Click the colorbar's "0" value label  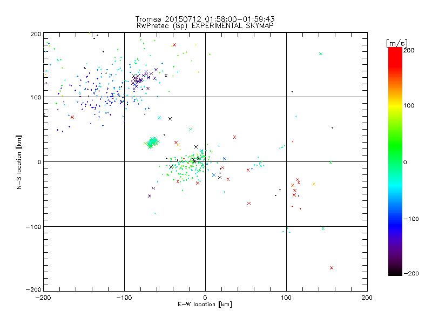point(405,162)
